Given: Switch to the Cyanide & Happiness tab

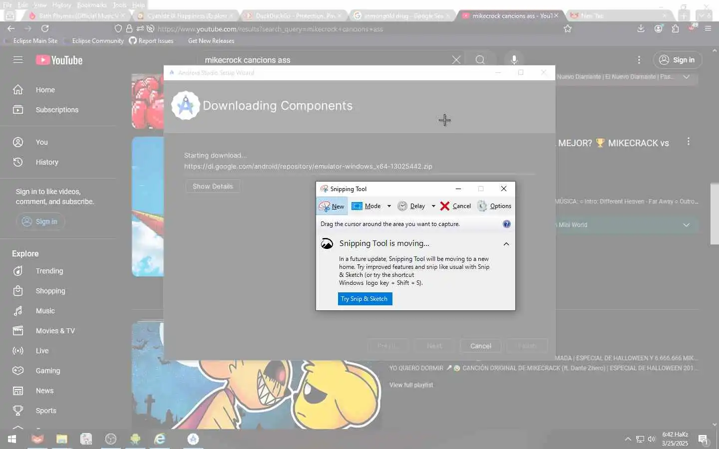Looking at the screenshot, I should click(x=185, y=16).
